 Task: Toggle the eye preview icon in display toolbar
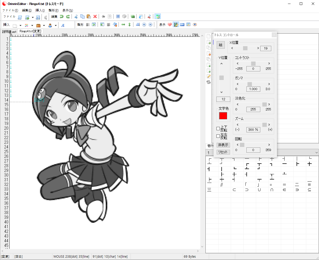pyautogui.click(x=195, y=25)
